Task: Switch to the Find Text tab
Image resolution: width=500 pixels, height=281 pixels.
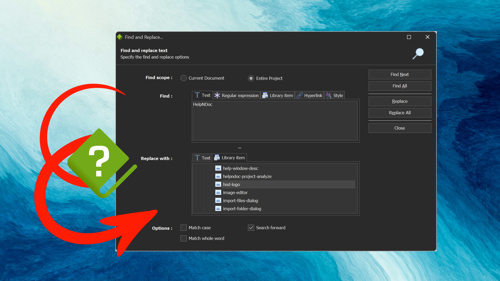Action: click(202, 95)
